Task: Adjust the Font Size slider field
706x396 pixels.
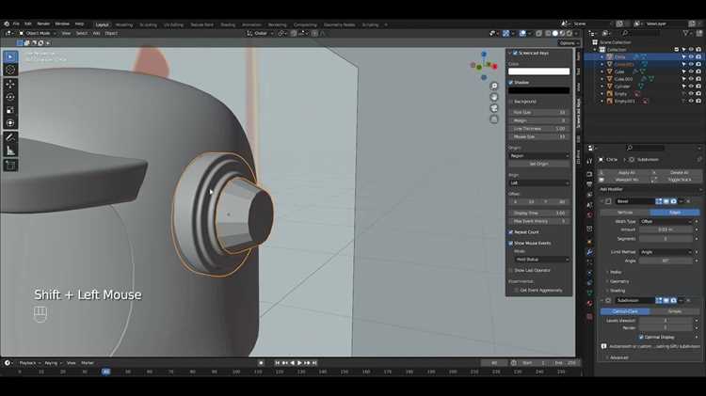Action: click(539, 113)
